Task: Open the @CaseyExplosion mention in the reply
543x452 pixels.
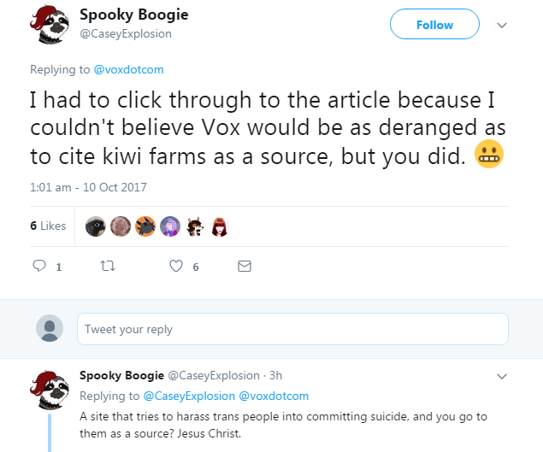Action: 189,396
